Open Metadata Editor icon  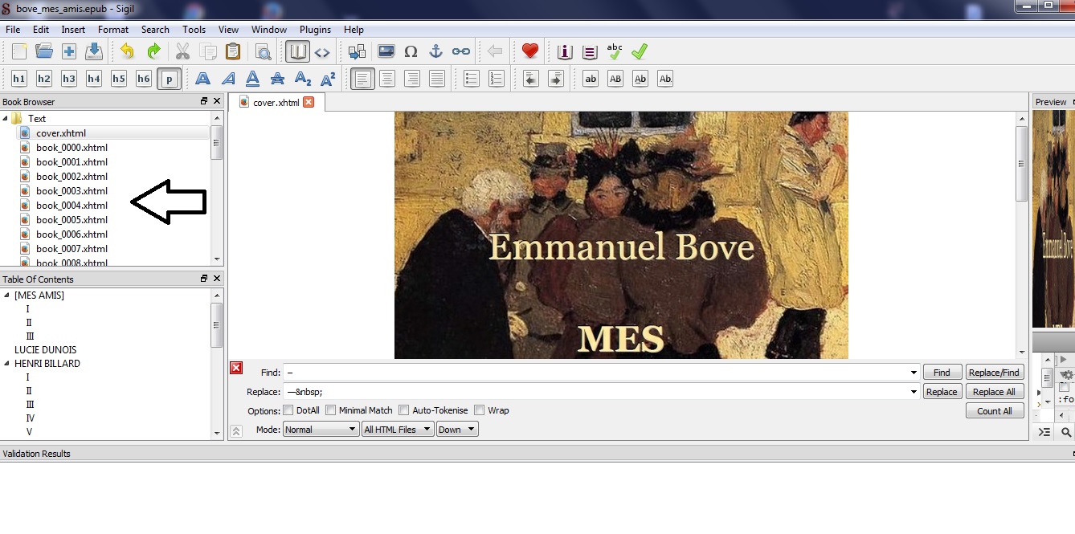click(565, 51)
